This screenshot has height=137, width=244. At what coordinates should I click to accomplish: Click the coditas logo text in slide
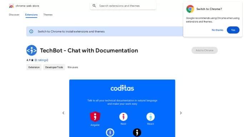tap(122, 88)
